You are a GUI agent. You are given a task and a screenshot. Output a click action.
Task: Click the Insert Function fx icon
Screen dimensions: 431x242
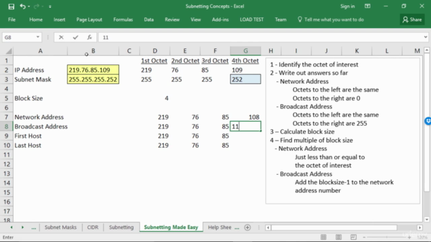(x=90, y=37)
